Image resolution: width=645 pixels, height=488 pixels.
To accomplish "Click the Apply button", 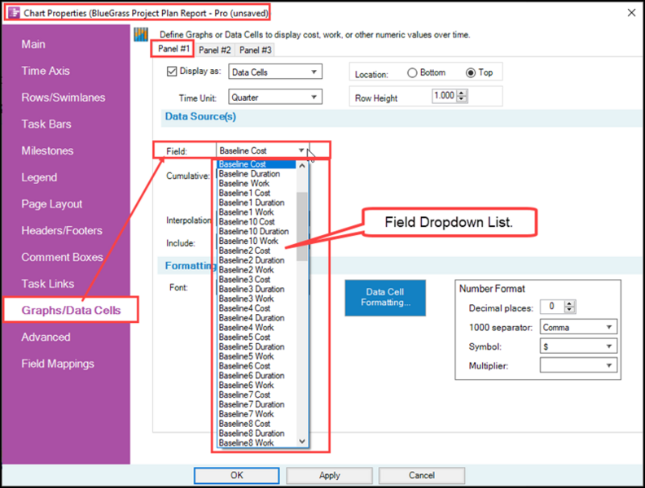I will coord(330,475).
